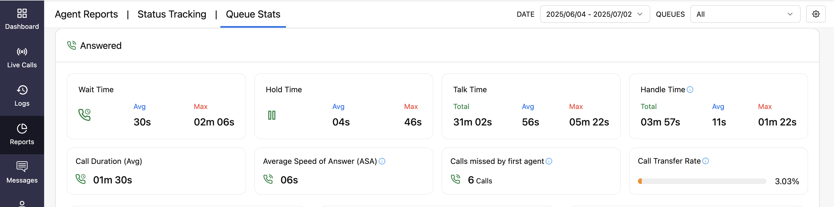Click the Answered section phone icon
834x207 pixels.
point(71,46)
